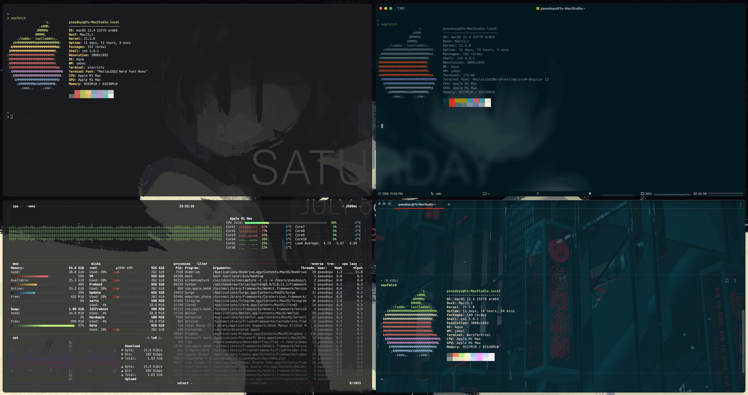This screenshot has width=748, height=395.
Task: Open new tab with Warp plus button
Action: 449,205
